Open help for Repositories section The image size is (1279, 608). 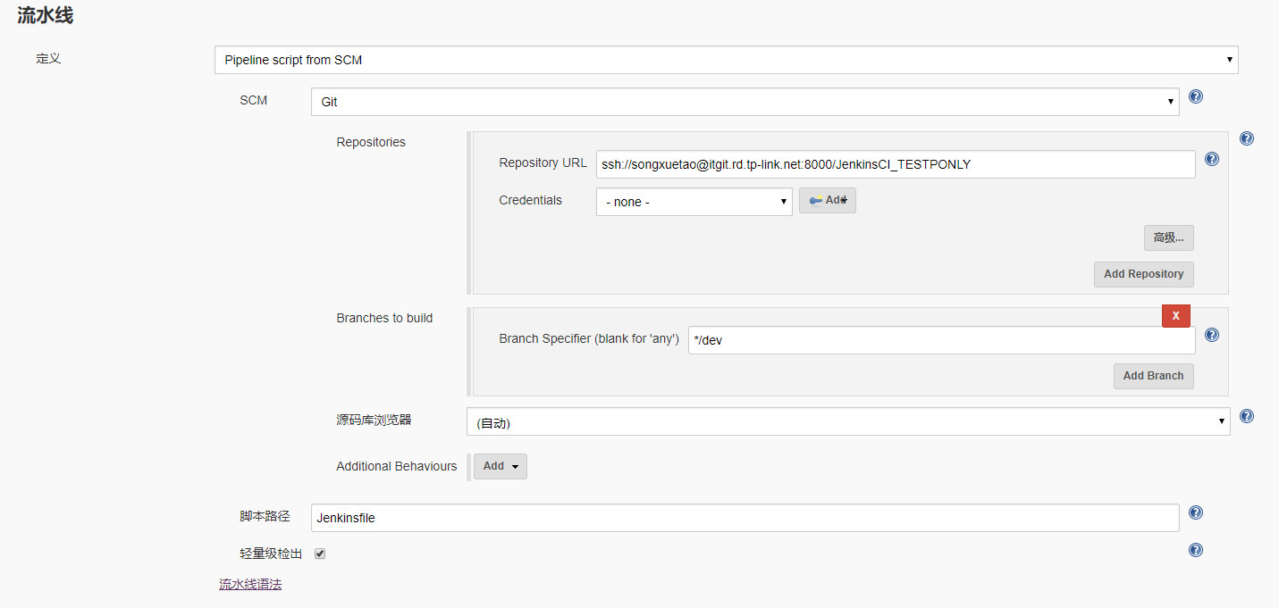click(x=1247, y=138)
